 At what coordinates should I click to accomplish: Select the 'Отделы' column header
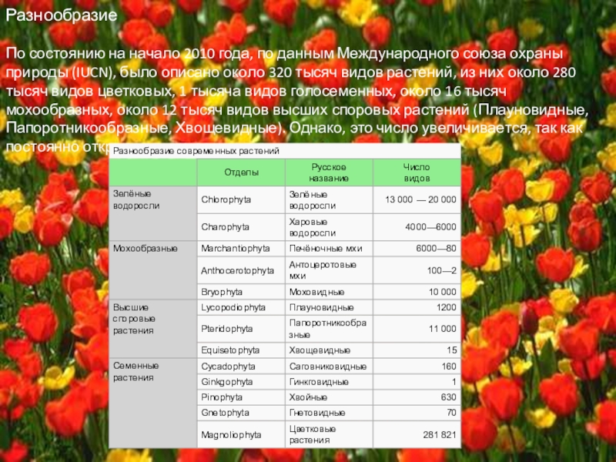pos(241,172)
